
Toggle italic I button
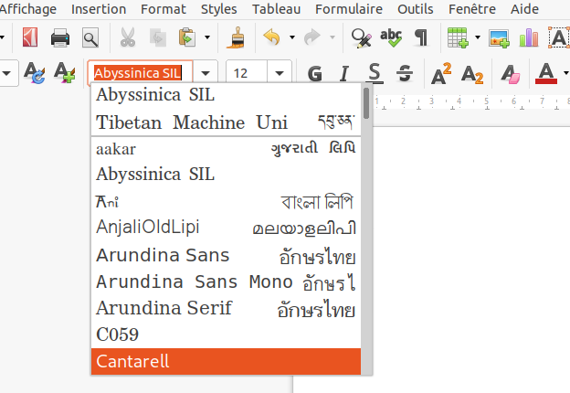click(x=344, y=73)
